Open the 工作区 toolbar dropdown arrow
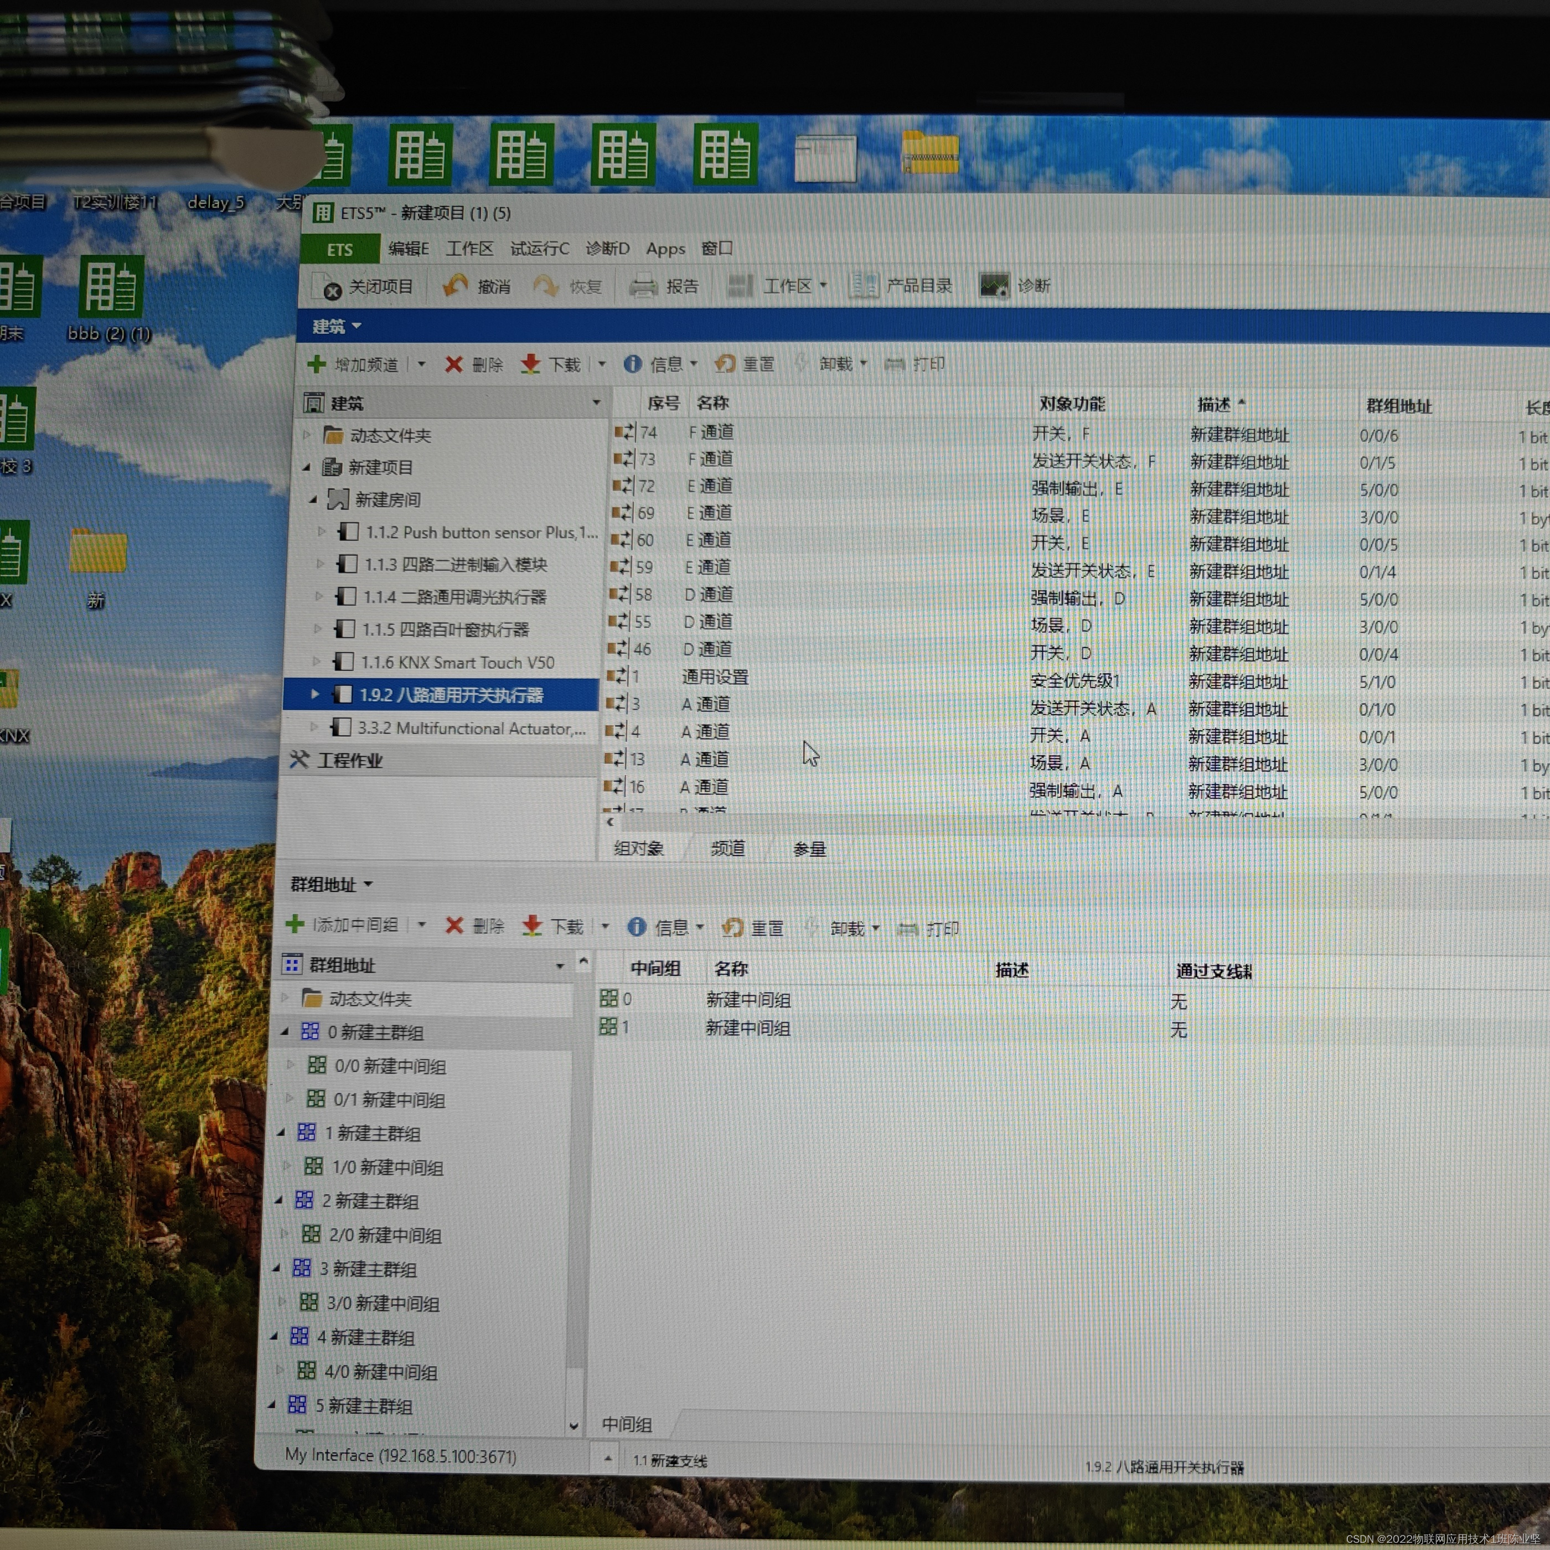The width and height of the screenshot is (1550, 1550). [x=823, y=286]
